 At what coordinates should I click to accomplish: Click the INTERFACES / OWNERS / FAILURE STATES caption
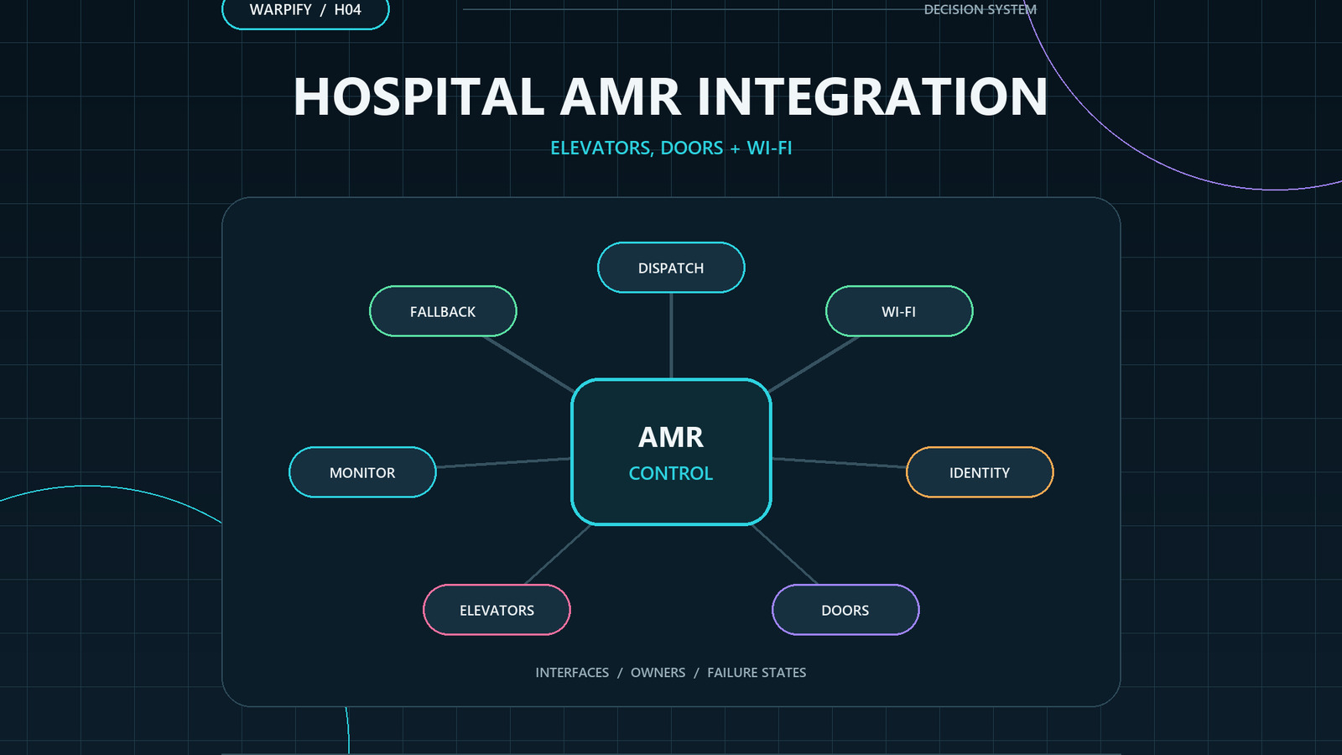pos(671,672)
